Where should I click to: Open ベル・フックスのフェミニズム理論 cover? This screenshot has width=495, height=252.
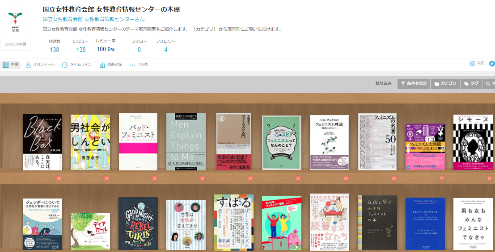(x=330, y=142)
